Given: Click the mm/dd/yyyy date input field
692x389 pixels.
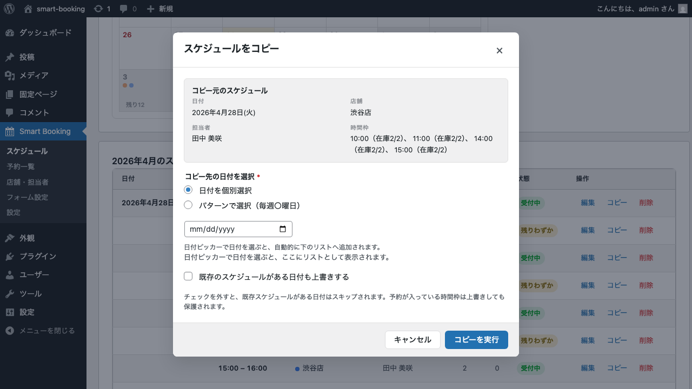Looking at the screenshot, I should point(238,229).
